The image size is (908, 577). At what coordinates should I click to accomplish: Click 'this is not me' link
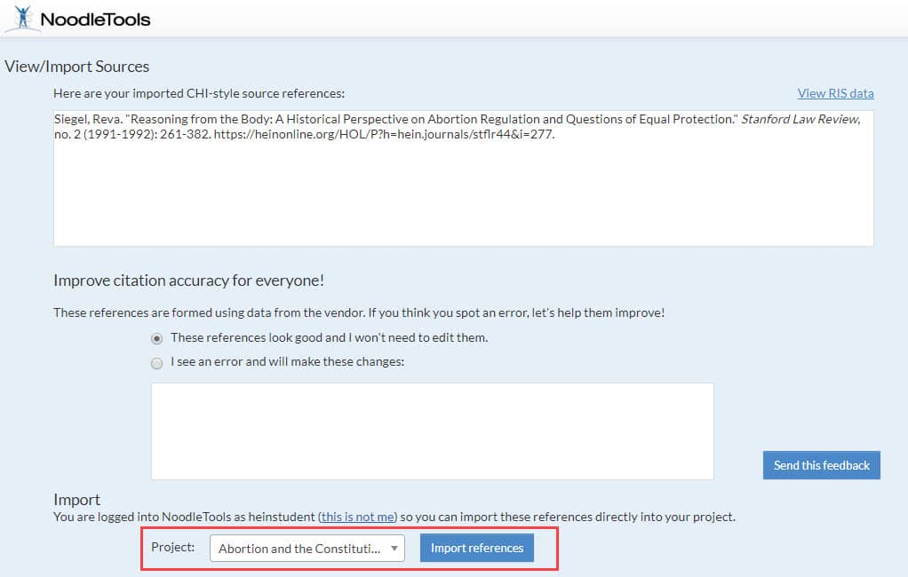click(x=357, y=517)
